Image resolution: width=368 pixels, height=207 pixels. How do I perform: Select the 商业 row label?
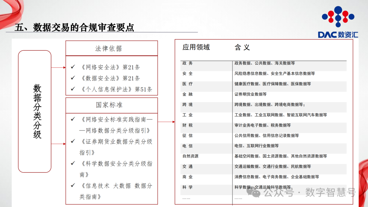pos(187,177)
